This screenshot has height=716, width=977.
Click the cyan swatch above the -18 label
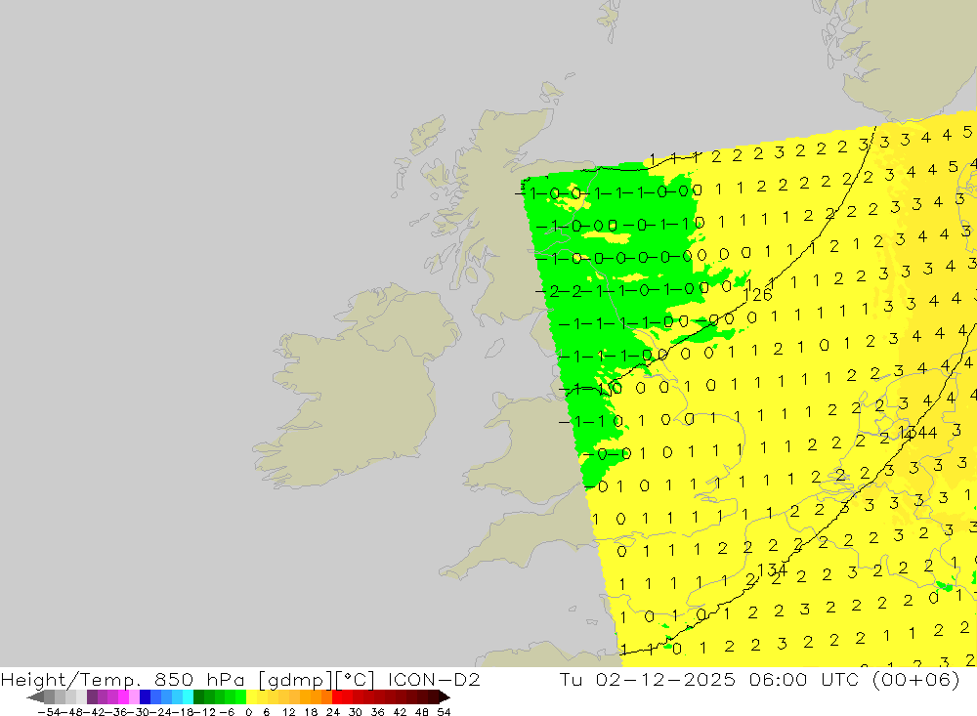point(188,696)
